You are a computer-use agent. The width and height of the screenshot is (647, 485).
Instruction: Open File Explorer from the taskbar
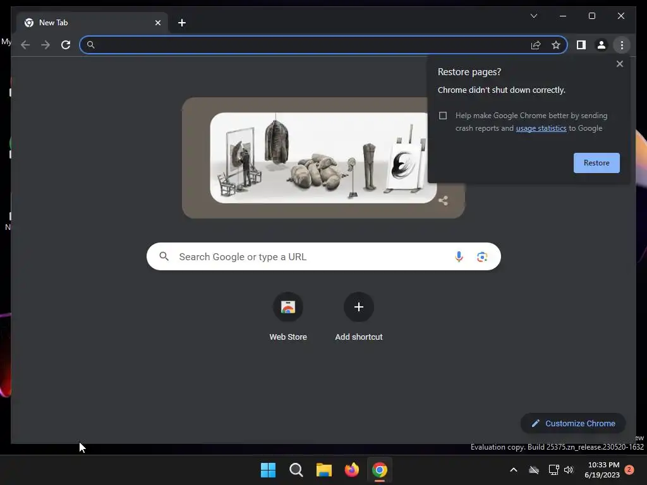pos(324,470)
